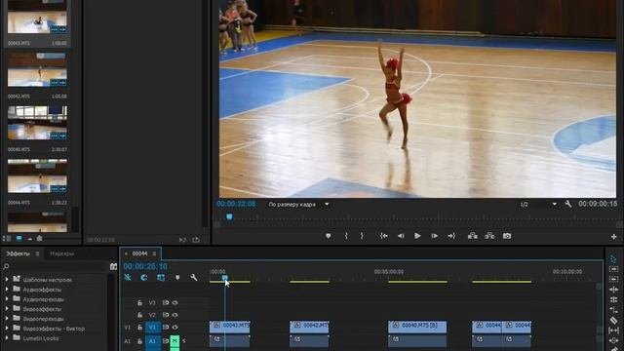The height and width of the screenshot is (351, 624).
Task: Click the program monitor scrub playhead
Action: [x=229, y=216]
